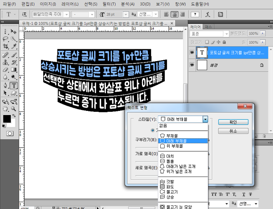
Task: Hide the text layer eye icon
Action: tap(192, 52)
